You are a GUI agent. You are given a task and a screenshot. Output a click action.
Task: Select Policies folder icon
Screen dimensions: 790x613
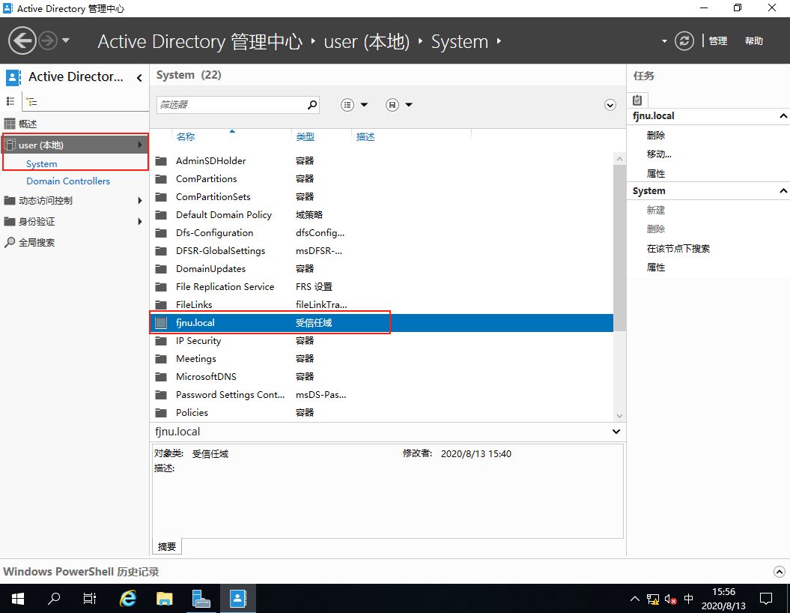click(x=161, y=412)
